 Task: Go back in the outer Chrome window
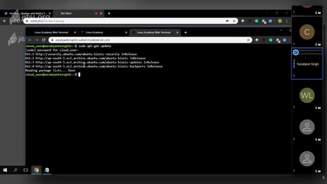coord(5,21)
